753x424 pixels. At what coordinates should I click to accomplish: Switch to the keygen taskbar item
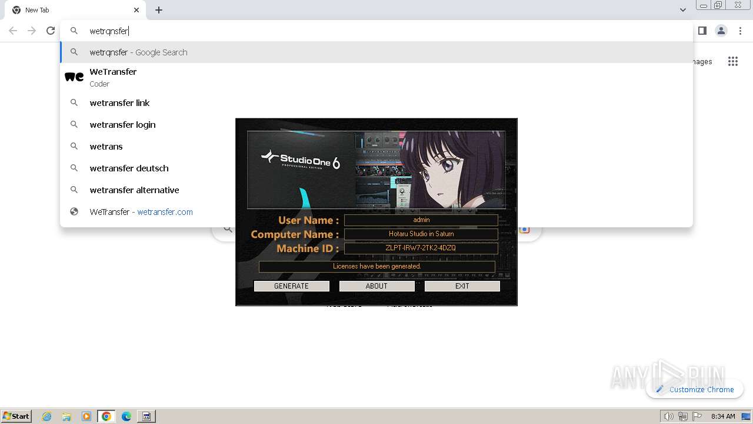pos(146,416)
